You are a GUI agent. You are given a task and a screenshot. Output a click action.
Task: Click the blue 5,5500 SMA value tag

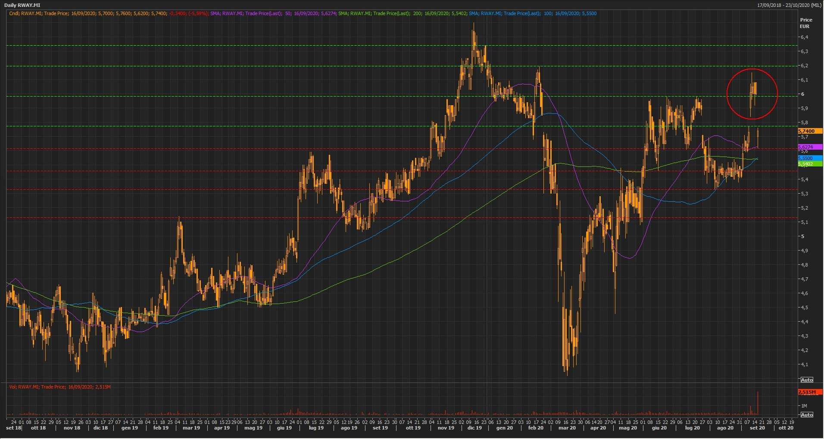pos(810,158)
